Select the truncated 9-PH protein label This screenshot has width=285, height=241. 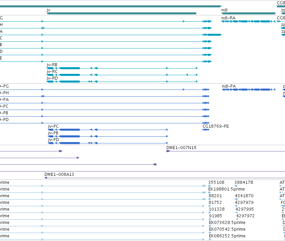(x=4, y=93)
